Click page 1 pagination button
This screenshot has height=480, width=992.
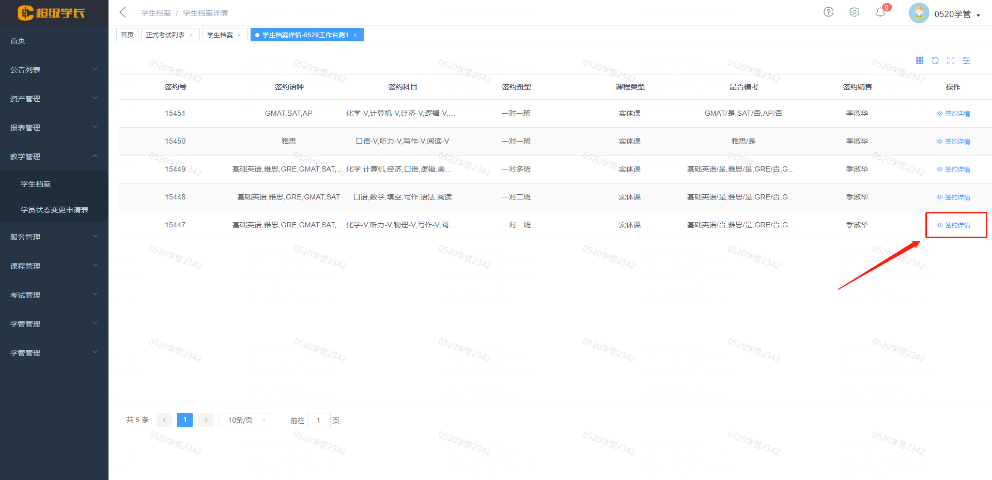[x=184, y=420]
